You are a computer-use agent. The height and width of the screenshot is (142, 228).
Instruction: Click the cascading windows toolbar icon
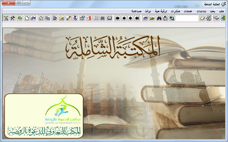tap(145, 18)
